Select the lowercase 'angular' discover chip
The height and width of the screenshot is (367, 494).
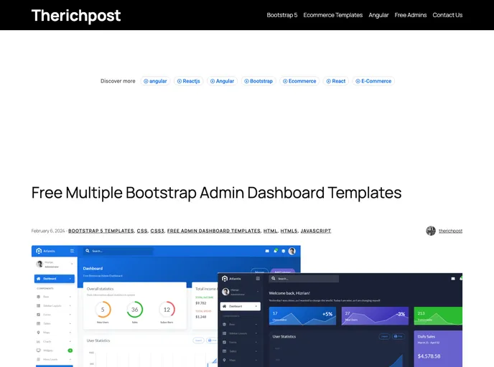(x=155, y=81)
